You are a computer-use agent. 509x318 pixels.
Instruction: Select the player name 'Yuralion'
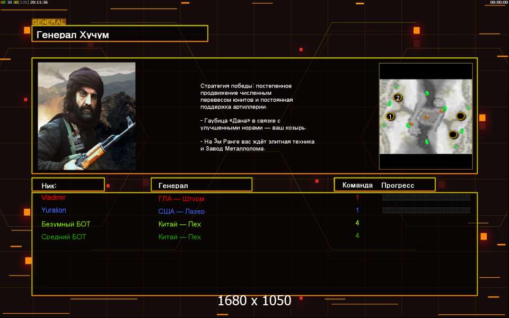coord(54,210)
